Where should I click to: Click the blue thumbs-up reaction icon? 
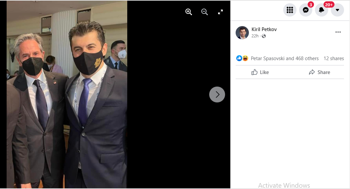tap(239, 58)
